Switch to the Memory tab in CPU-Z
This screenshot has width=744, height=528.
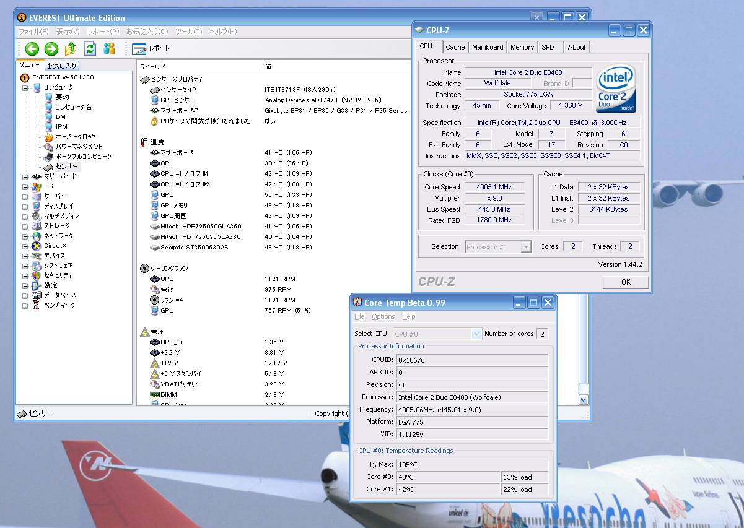pos(522,47)
